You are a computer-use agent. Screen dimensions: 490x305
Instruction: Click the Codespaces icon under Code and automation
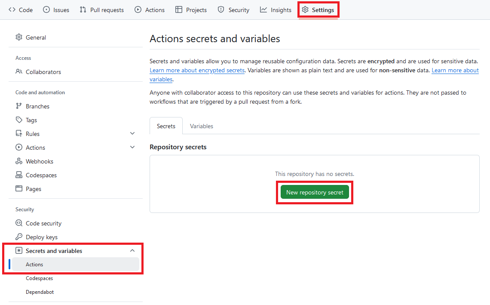[19, 175]
